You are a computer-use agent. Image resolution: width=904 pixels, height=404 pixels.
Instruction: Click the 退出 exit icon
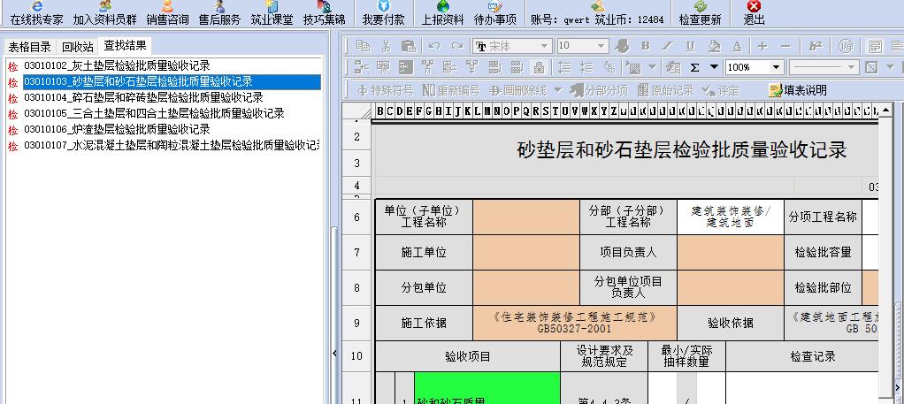[x=754, y=12]
